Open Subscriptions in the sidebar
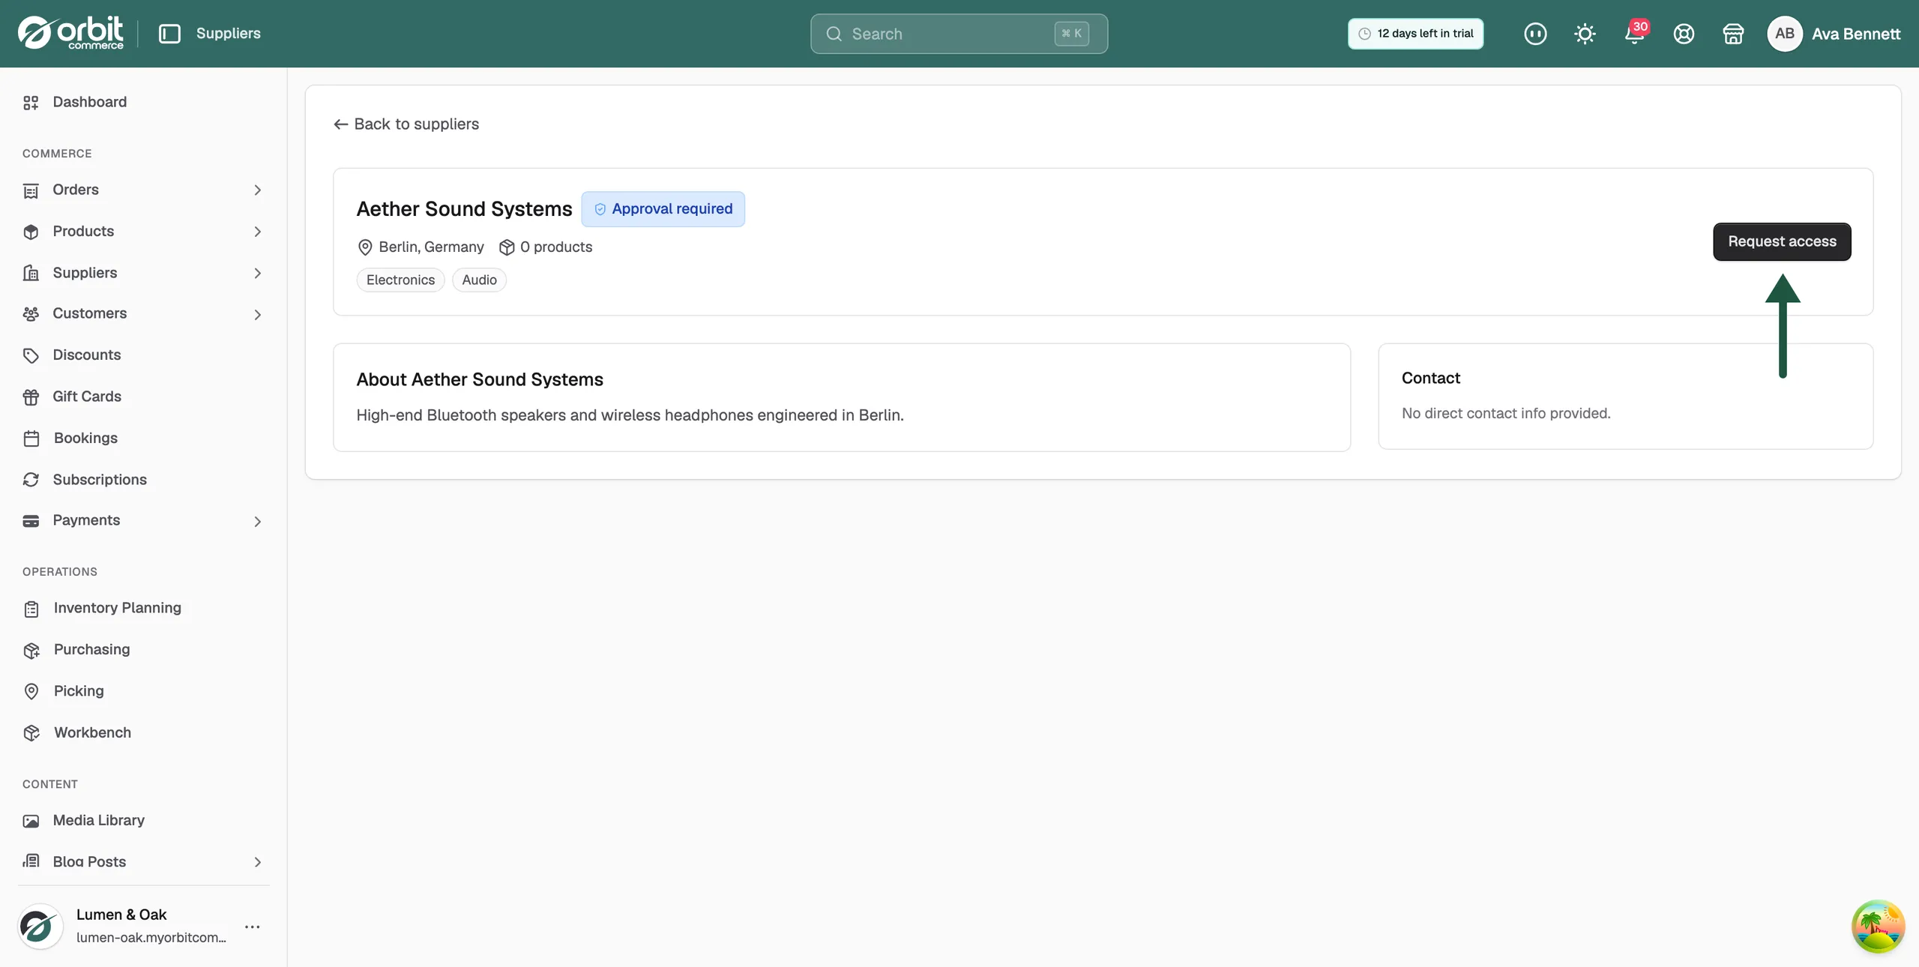 click(143, 479)
